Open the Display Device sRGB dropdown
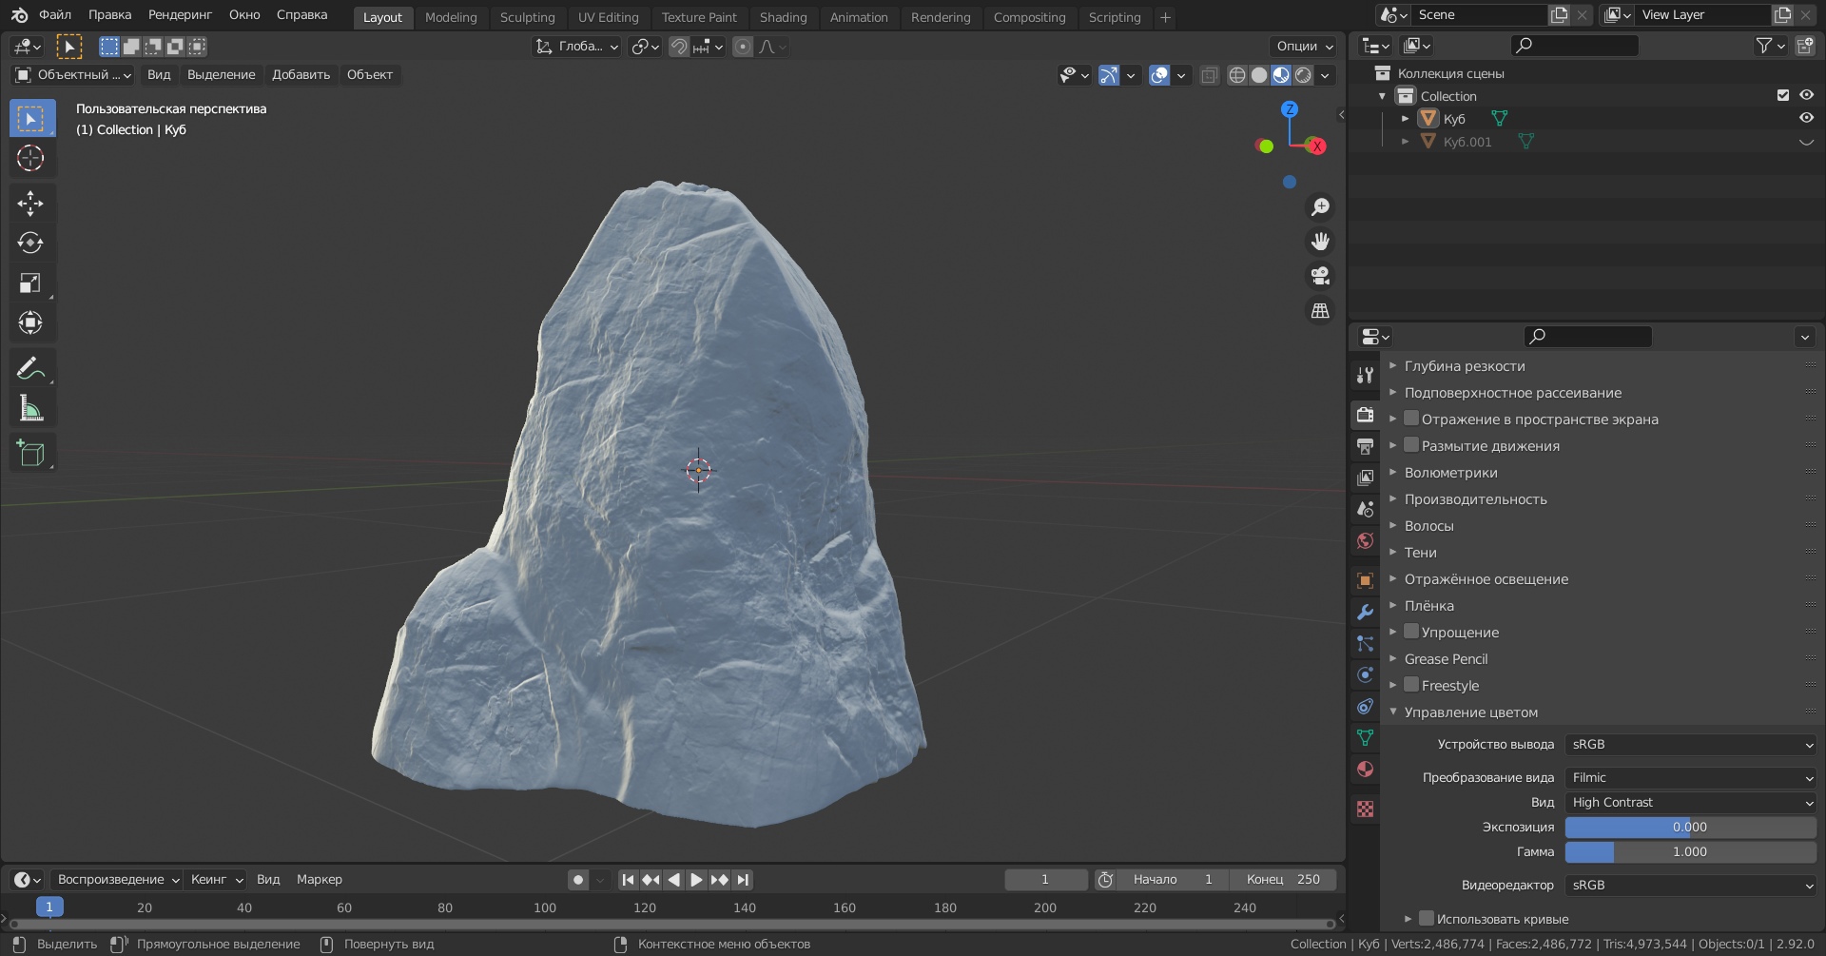1826x956 pixels. pos(1691,744)
